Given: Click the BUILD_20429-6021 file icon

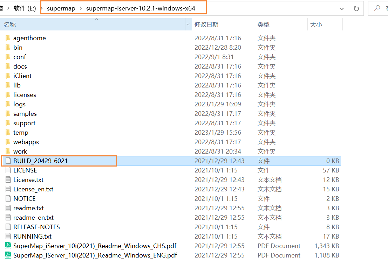Looking at the screenshot, I should 8,161.
